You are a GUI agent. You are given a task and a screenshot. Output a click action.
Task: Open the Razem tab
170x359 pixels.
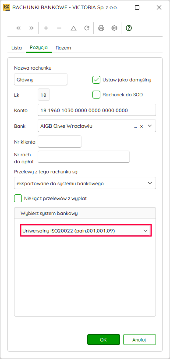pos(63,48)
